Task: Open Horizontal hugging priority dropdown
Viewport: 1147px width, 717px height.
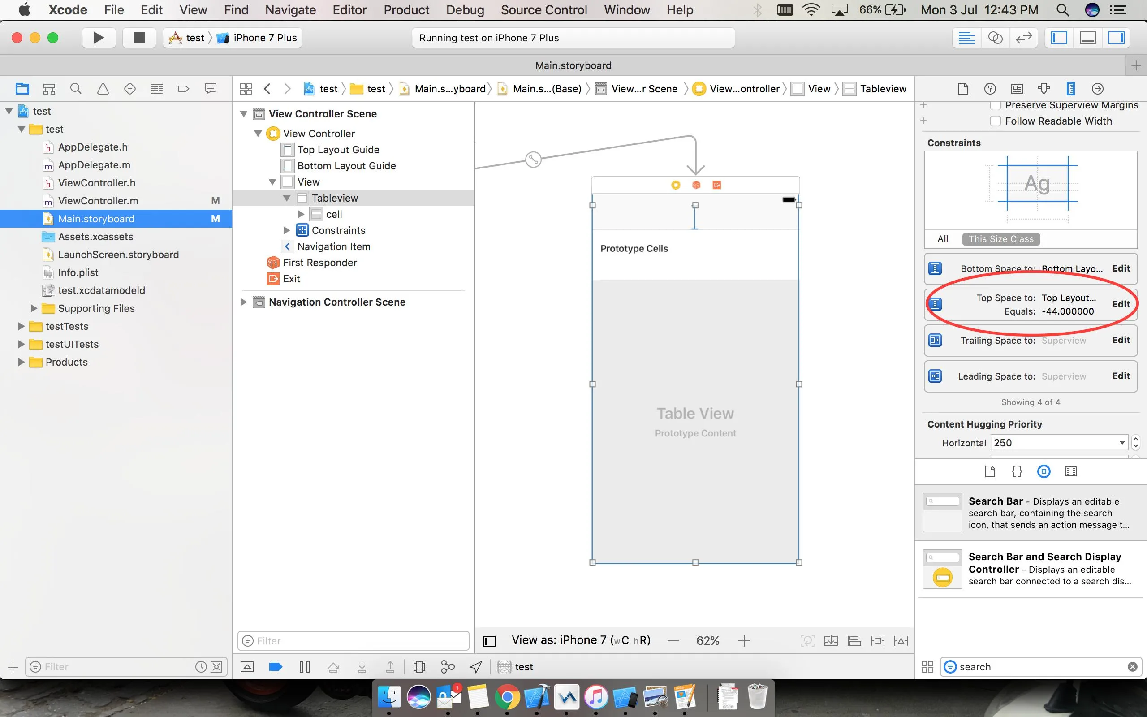Action: 1122,443
